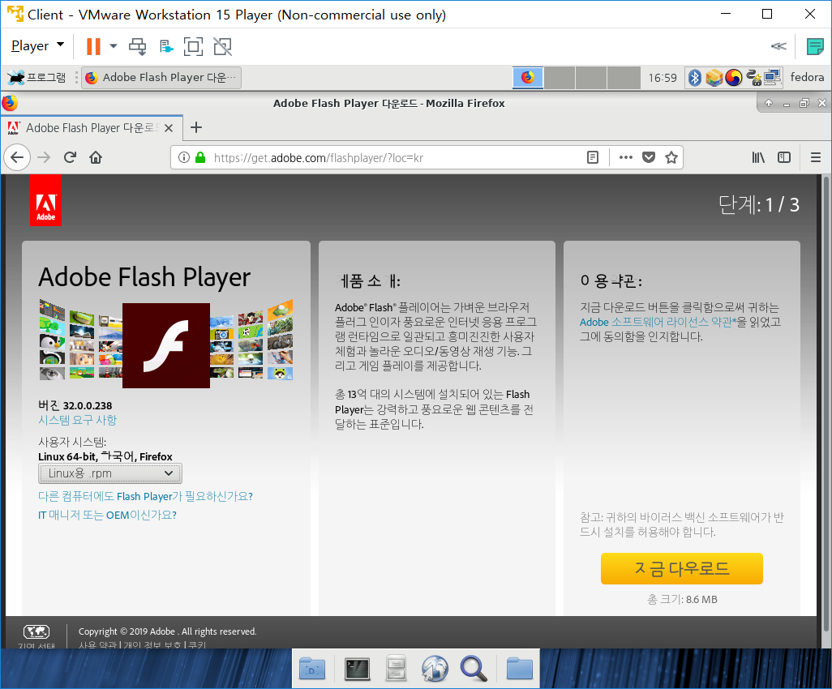Pause the virtual machine with the suspend icon
Viewport: 832px width, 689px height.
(93, 46)
